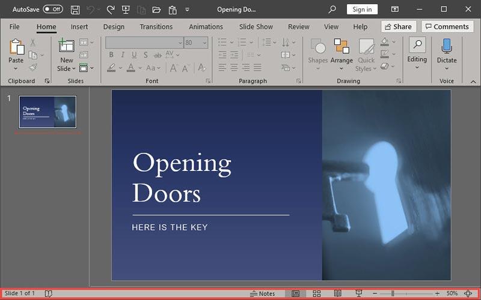Click the Redo arrow icon

(x=111, y=10)
